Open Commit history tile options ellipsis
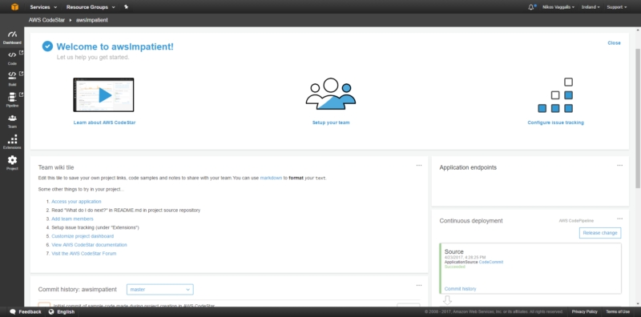Viewport: 641px width, 317px height. point(419,285)
